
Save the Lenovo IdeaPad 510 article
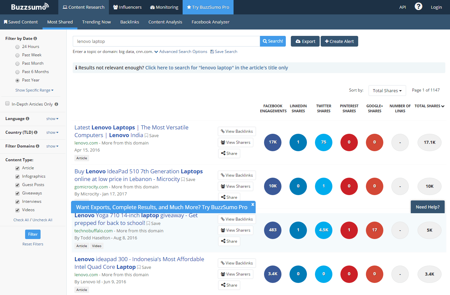tap(188, 179)
